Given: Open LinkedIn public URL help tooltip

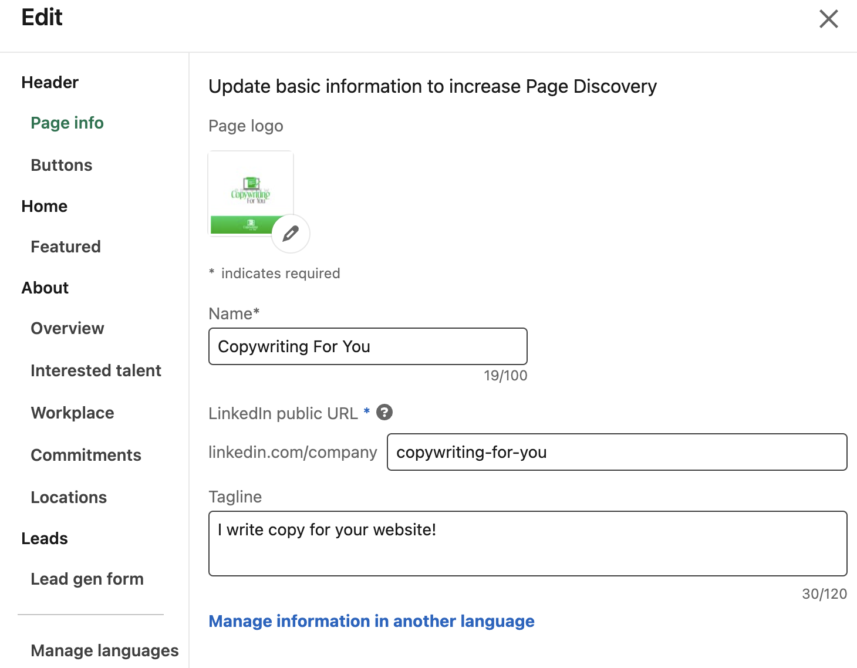Looking at the screenshot, I should (384, 412).
